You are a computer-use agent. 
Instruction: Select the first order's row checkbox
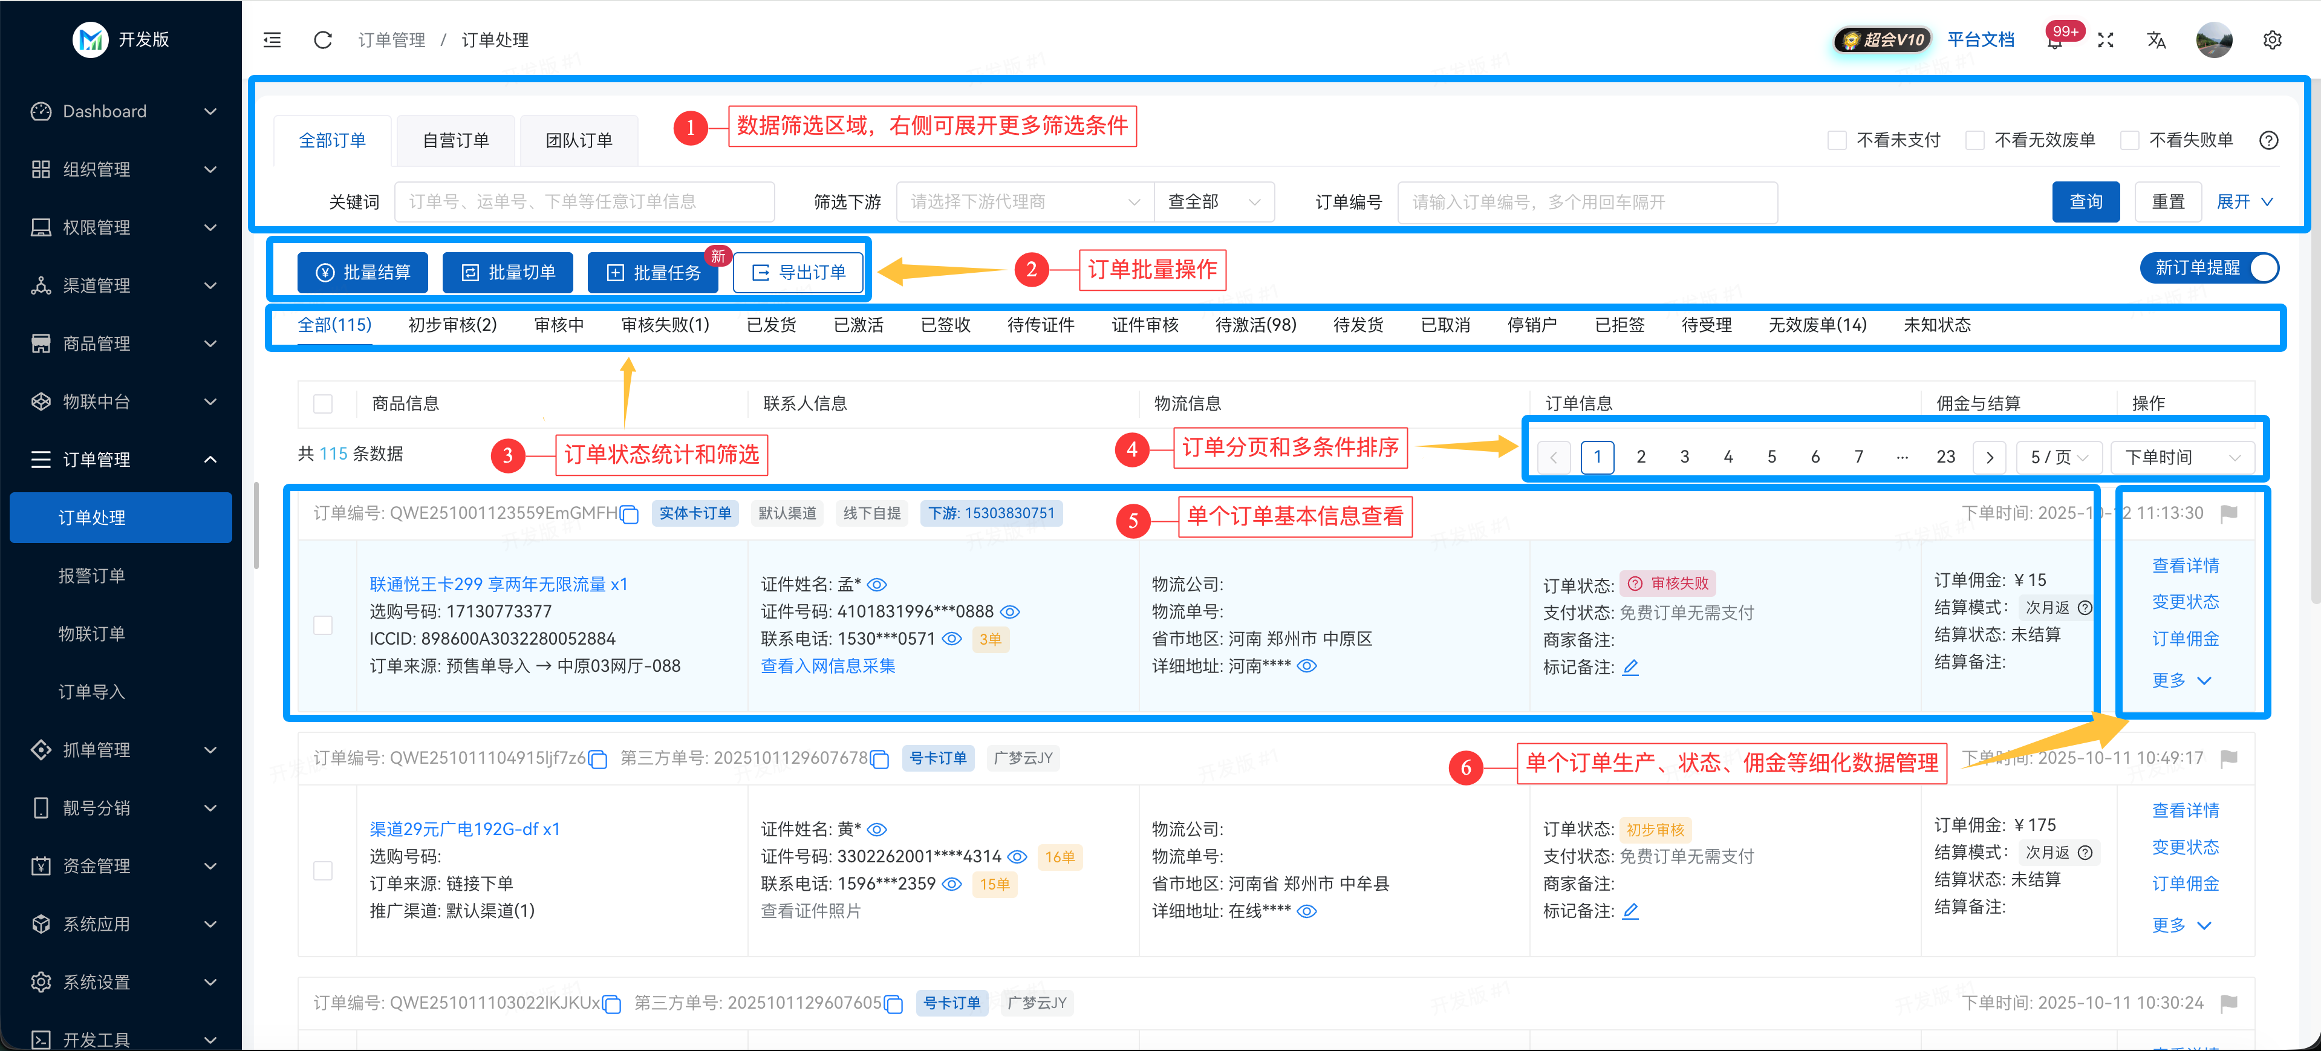tap(322, 625)
